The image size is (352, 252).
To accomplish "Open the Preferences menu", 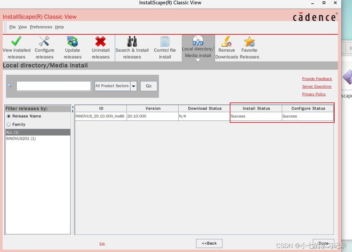I will tap(41, 27).
